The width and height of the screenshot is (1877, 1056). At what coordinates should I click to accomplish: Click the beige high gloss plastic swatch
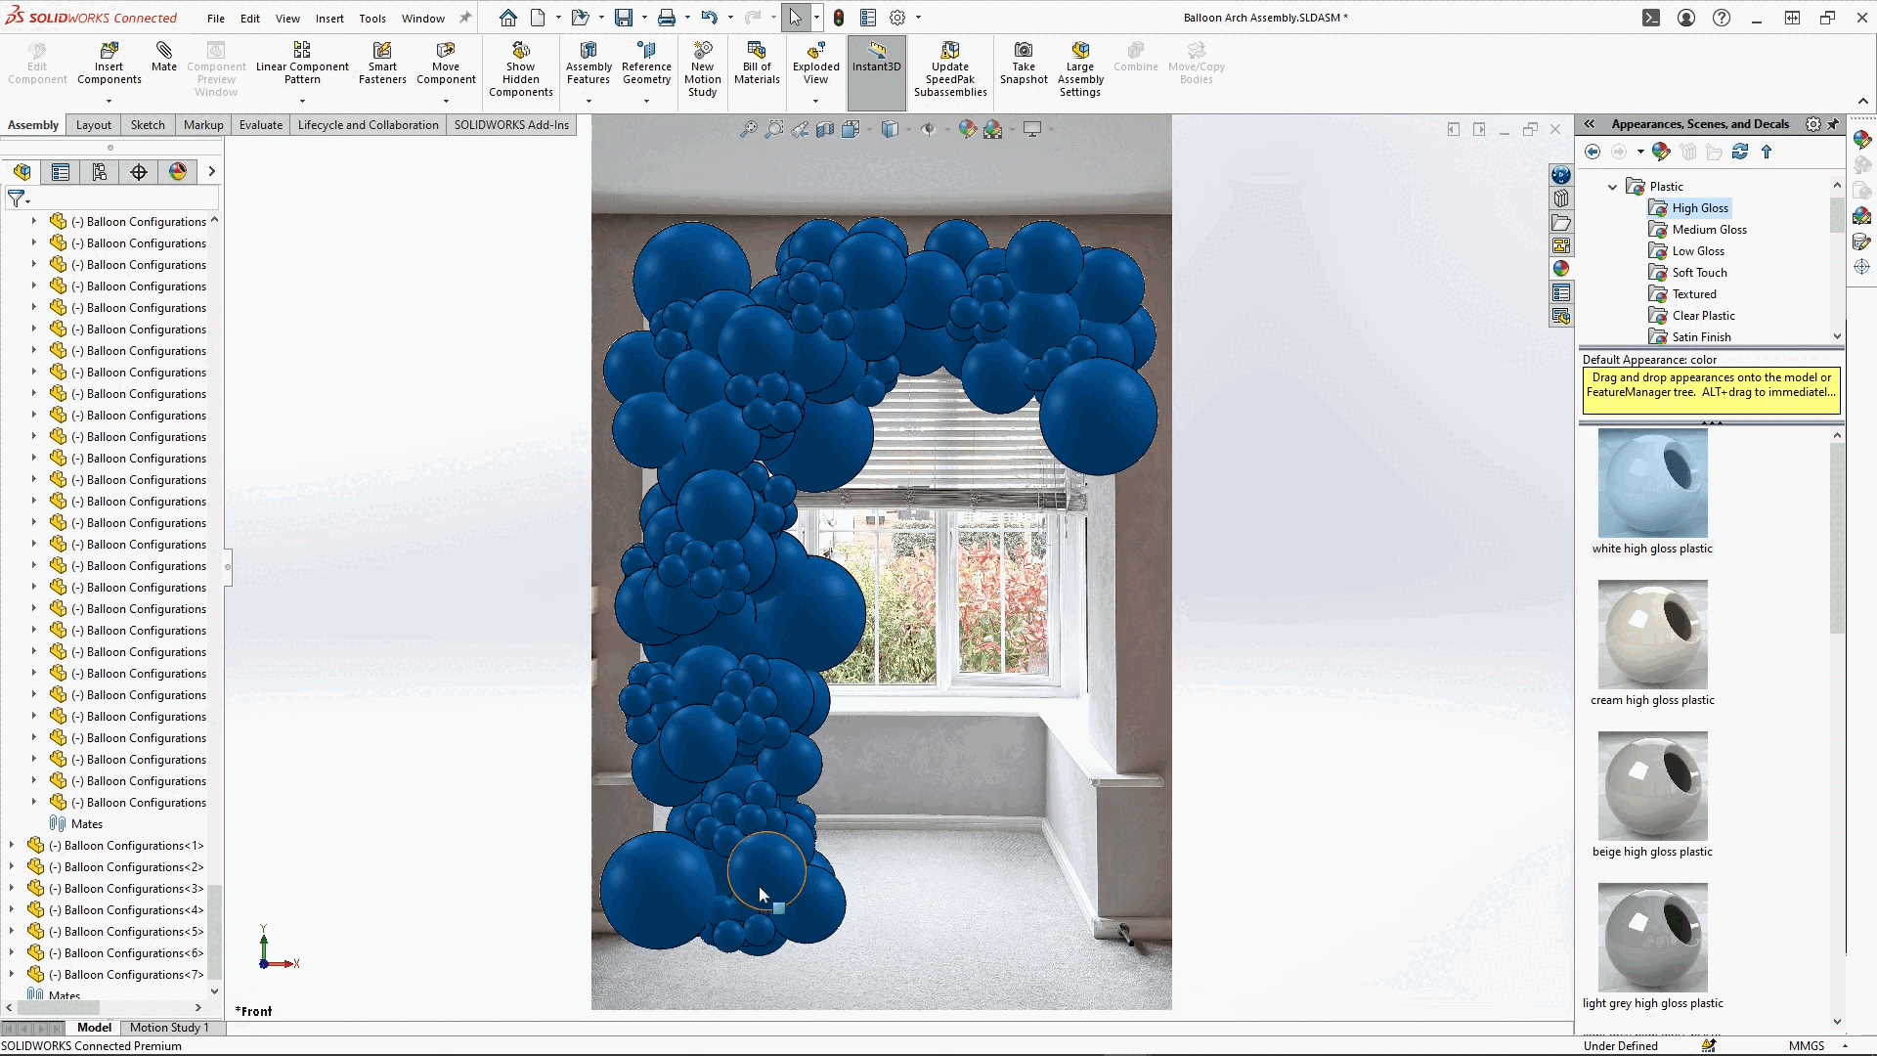[x=1652, y=787]
